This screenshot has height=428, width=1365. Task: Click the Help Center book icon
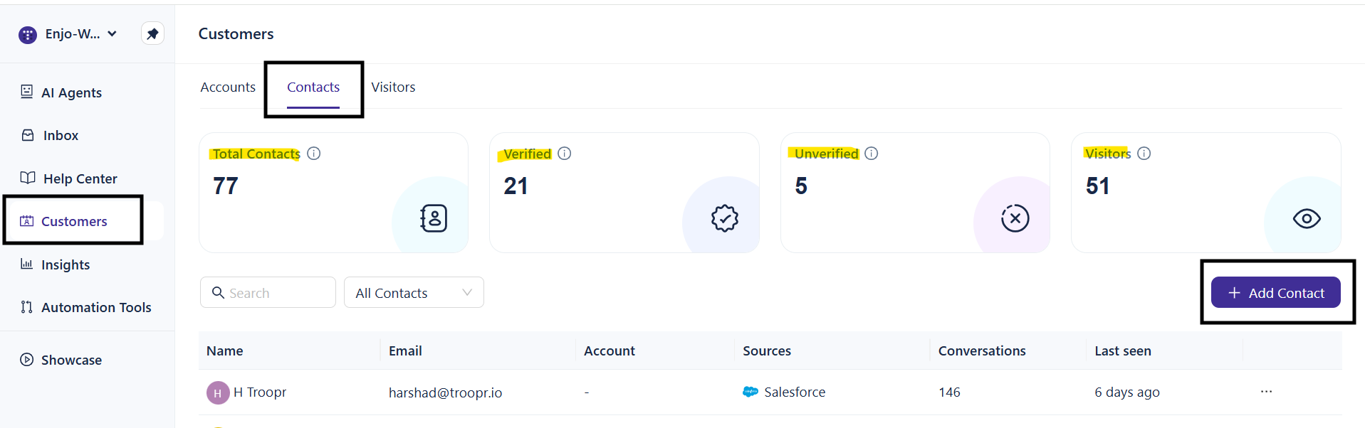pos(28,178)
